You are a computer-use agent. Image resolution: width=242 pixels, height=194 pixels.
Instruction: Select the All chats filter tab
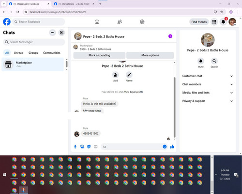pyautogui.click(x=7, y=53)
